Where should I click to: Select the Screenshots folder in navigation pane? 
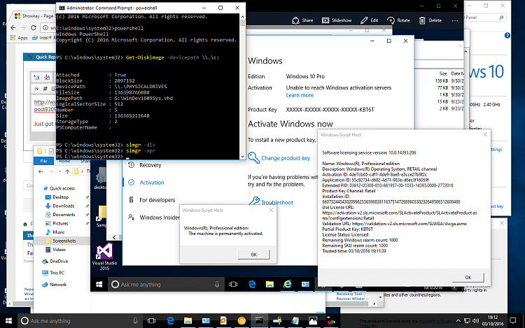[61, 241]
